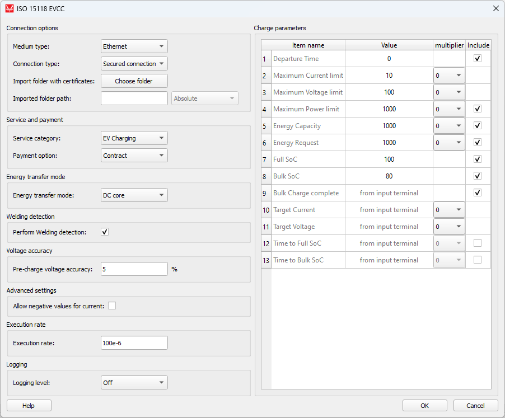Open multiplier dropdown for Energy Capacity
Screen dimensions: 505x418
[x=449, y=126]
